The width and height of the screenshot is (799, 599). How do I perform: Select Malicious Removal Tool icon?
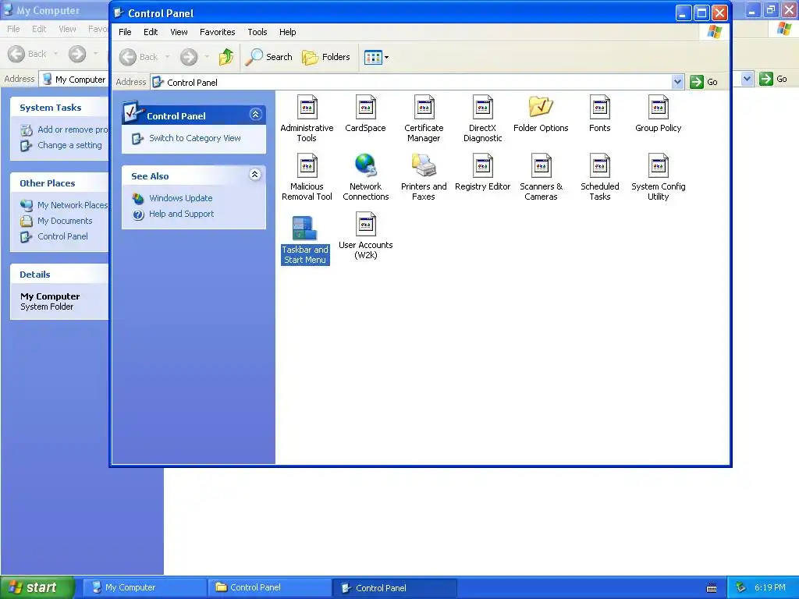[x=307, y=177]
